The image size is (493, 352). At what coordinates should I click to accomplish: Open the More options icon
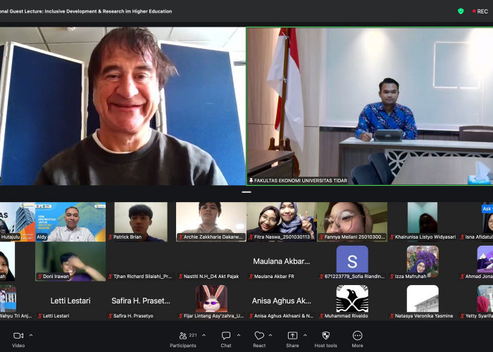coord(358,336)
